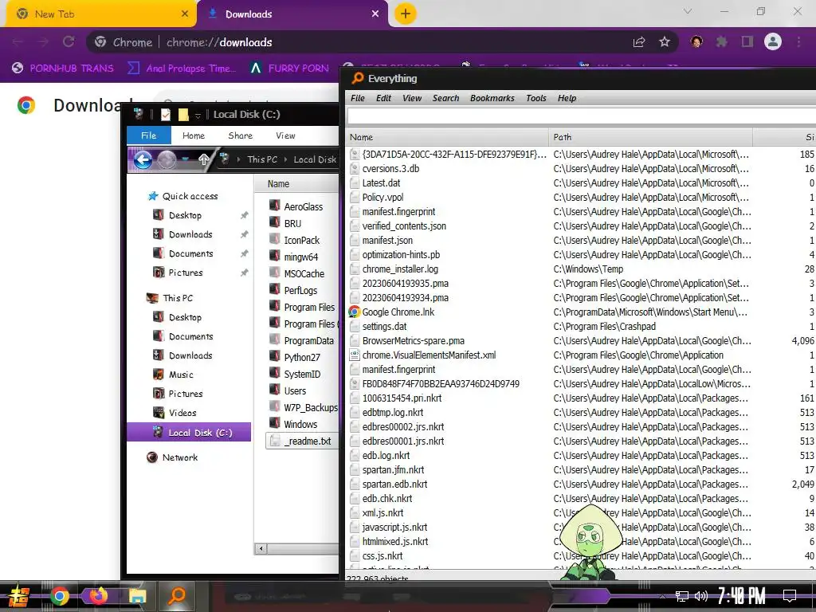Select Local Disk (C:) in navigation pane
This screenshot has width=816, height=612.
(x=189, y=433)
